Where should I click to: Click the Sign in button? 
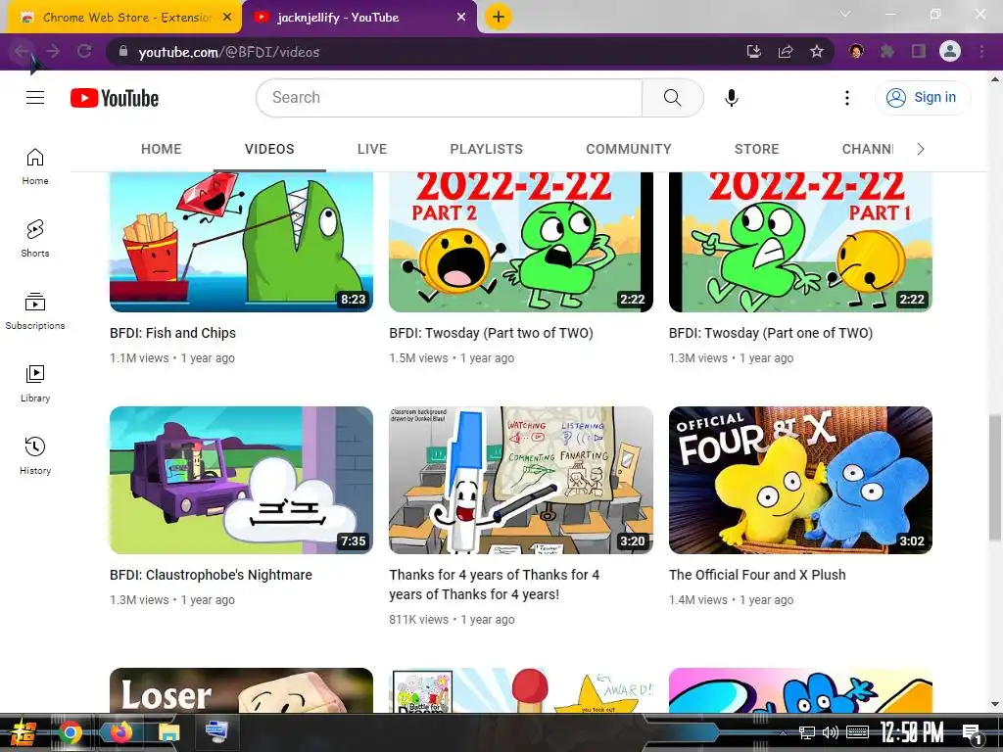(923, 97)
